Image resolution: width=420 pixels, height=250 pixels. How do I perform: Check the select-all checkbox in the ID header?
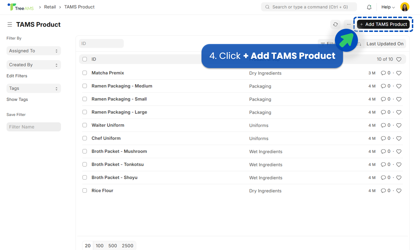click(x=85, y=59)
